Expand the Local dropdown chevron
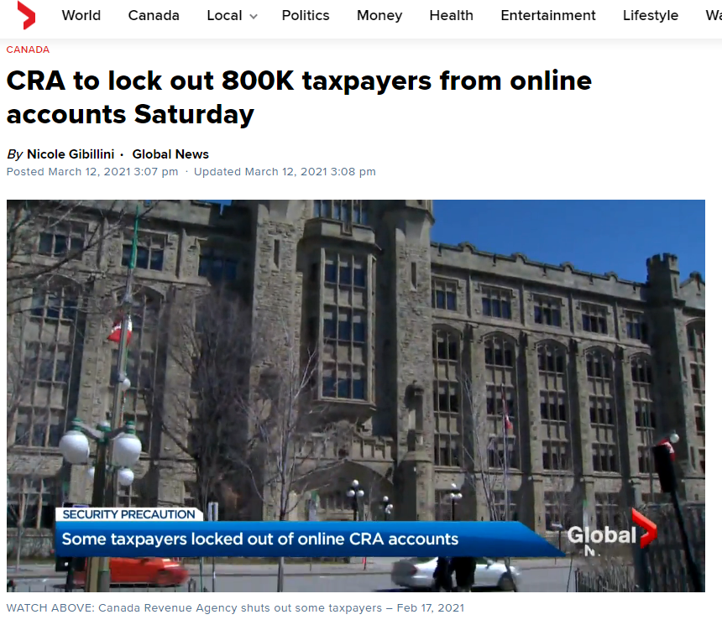 click(x=254, y=17)
